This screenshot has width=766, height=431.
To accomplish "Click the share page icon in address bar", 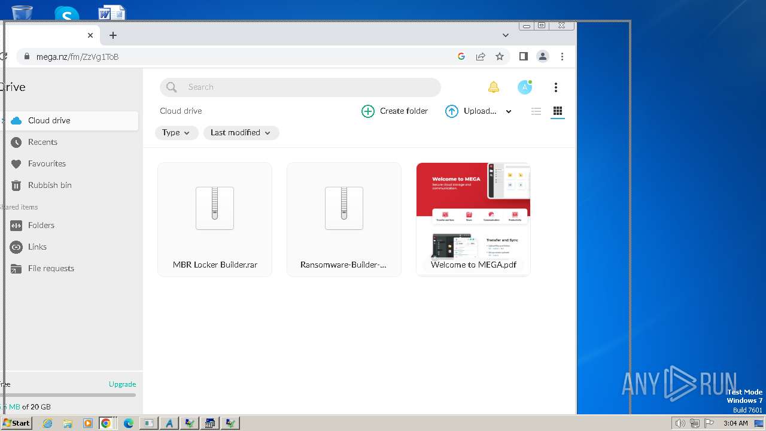I will click(x=481, y=57).
